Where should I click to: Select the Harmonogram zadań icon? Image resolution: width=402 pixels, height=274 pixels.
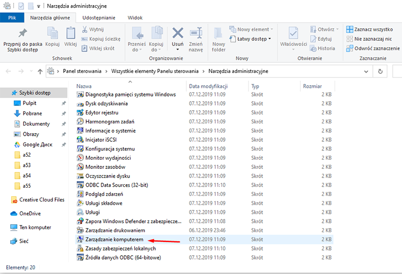point(80,121)
